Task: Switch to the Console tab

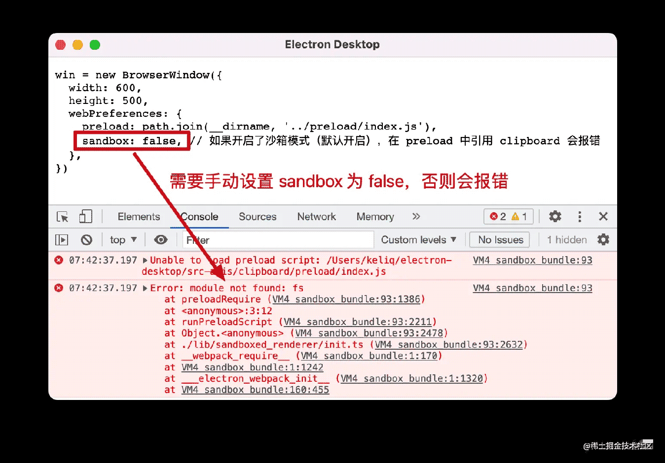Action: [199, 217]
